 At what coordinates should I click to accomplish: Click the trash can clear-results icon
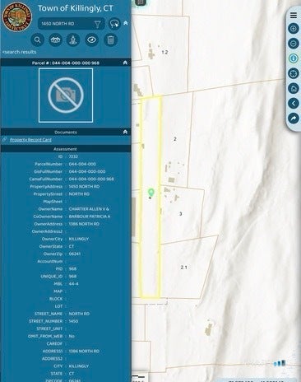coord(111,40)
